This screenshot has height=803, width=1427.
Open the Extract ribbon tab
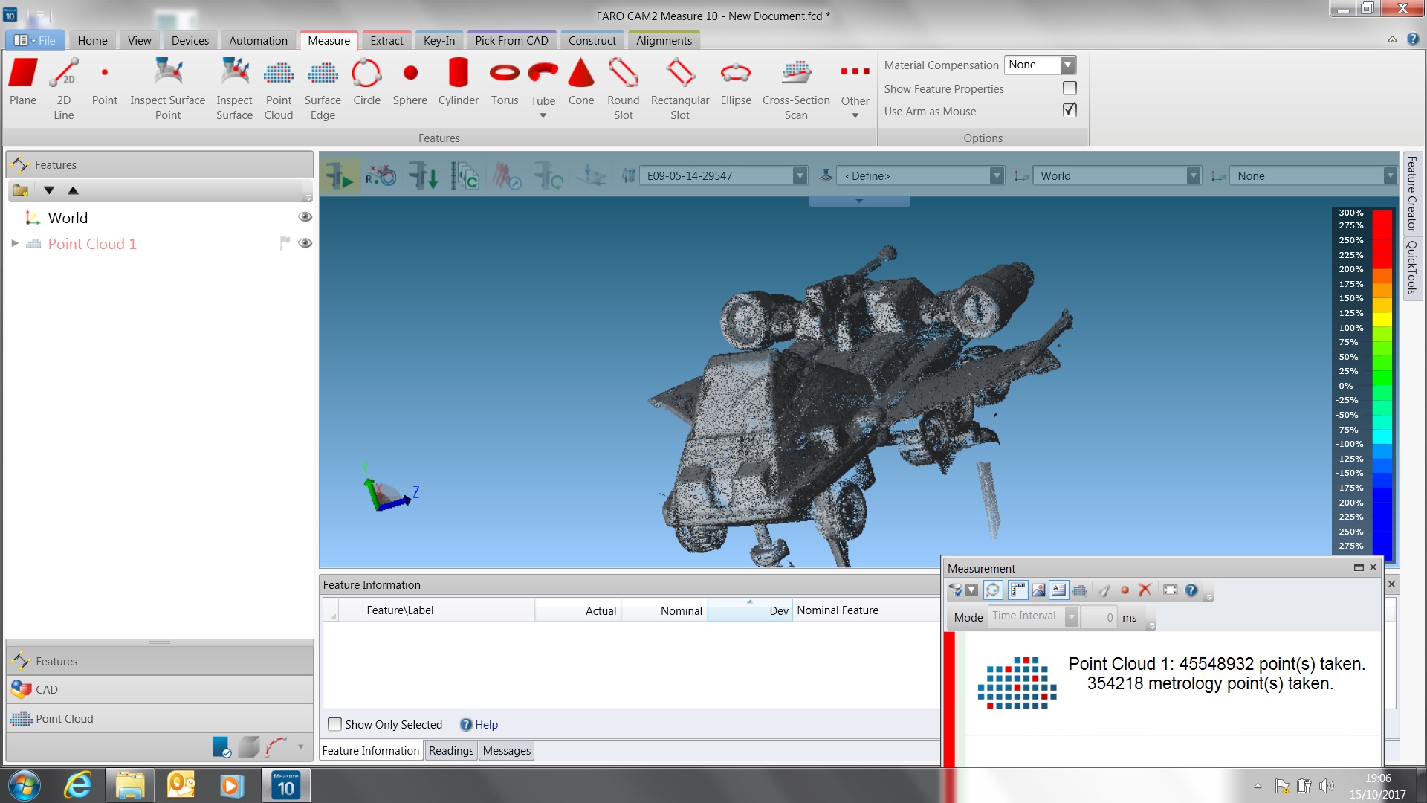click(x=386, y=41)
